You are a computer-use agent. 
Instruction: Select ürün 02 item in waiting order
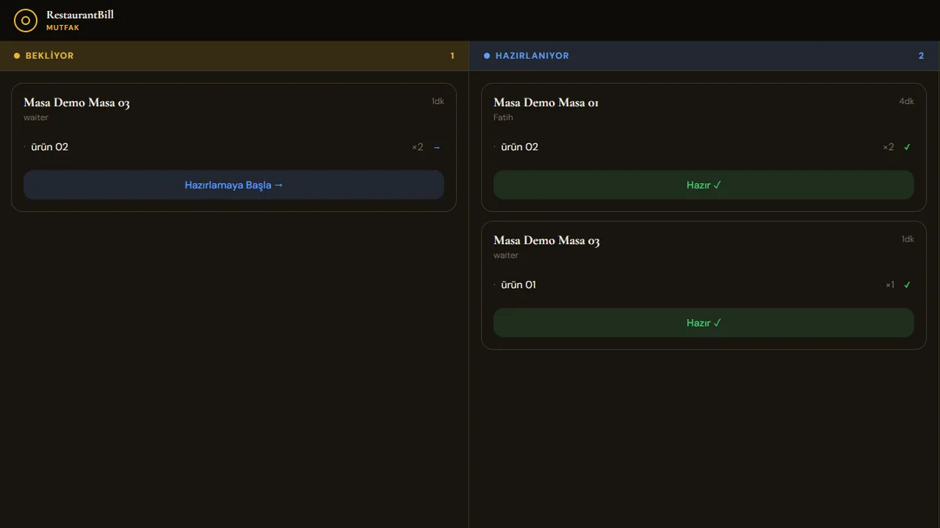tap(233, 147)
